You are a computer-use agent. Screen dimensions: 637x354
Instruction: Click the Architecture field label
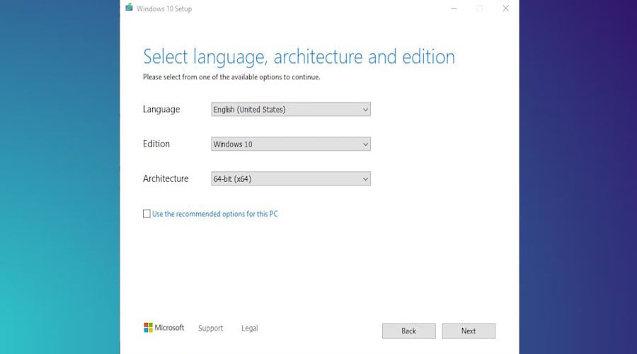pyautogui.click(x=166, y=178)
